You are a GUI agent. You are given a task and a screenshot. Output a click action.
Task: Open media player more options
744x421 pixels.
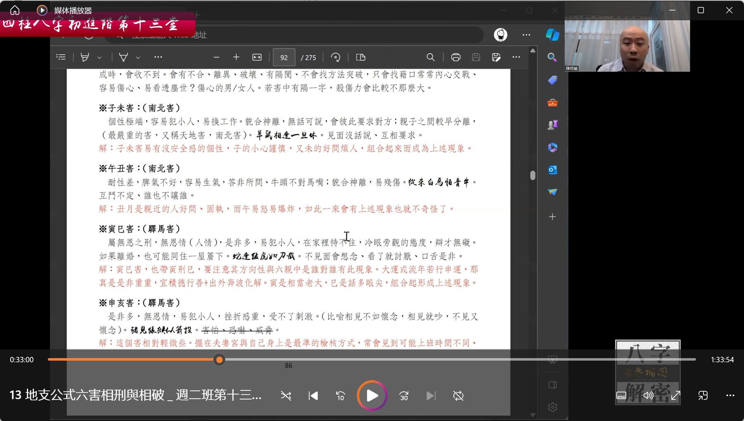pyautogui.click(x=730, y=396)
